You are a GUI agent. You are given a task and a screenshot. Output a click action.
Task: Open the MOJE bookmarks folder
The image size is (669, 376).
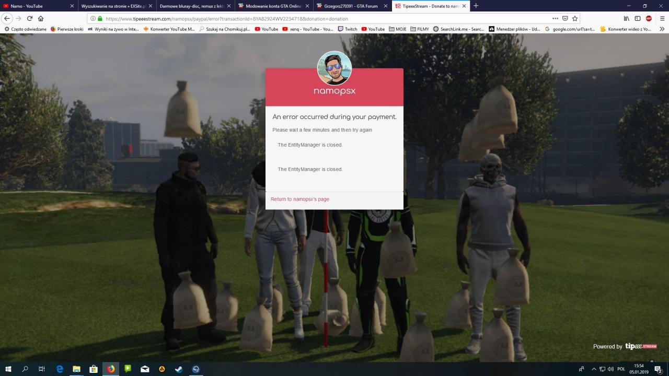[x=398, y=29]
